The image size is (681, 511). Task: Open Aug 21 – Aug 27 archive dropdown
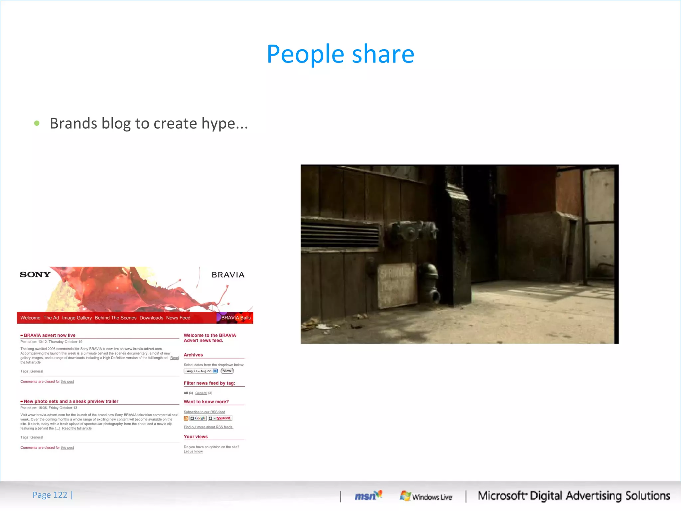pos(201,371)
